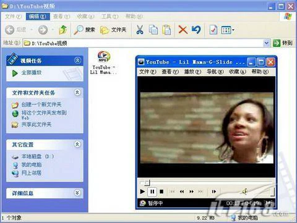Click the paste clipboard icon
297x223 pixels.
point(166,30)
